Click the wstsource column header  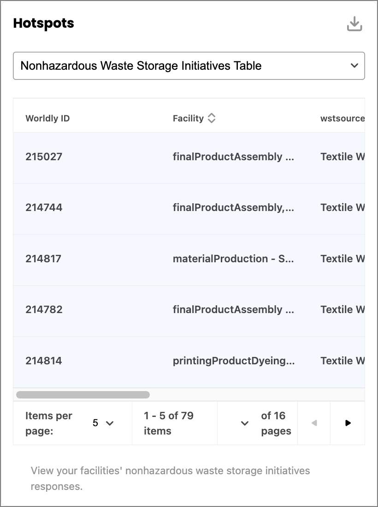pos(343,118)
